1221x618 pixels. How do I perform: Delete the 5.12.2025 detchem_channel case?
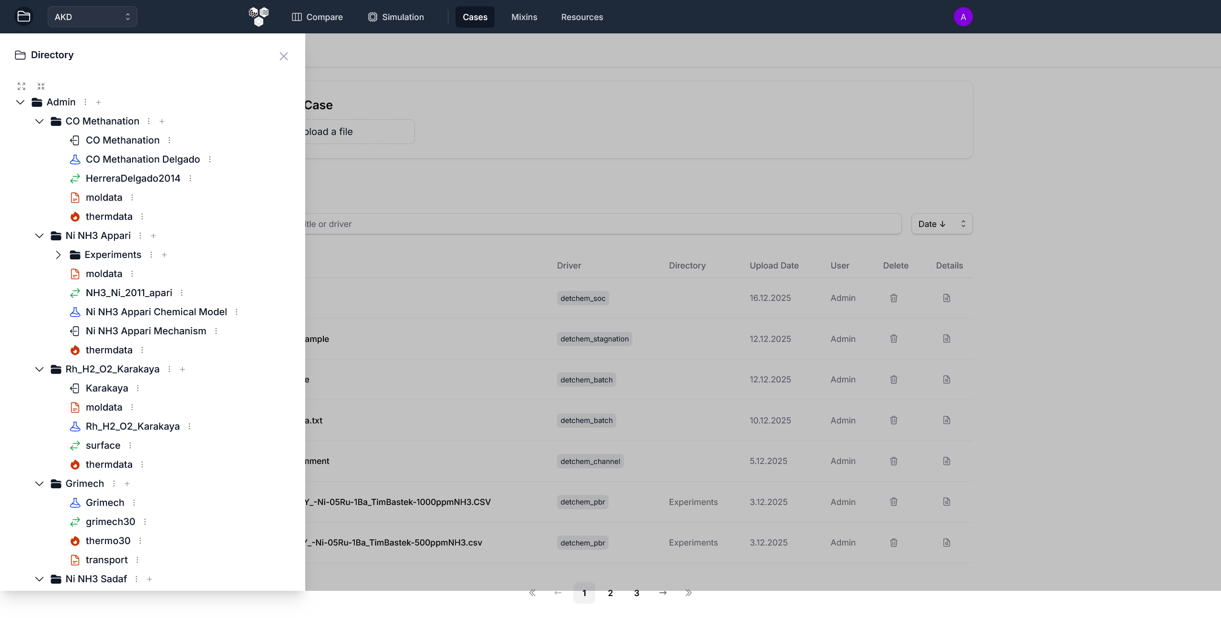894,461
